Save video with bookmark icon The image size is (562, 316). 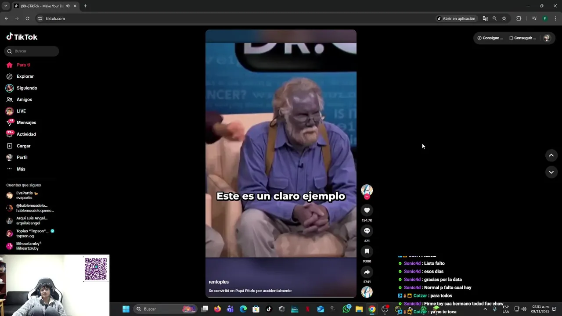[x=367, y=251]
